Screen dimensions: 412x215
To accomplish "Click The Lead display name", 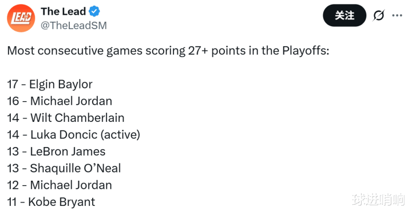I will [64, 11].
